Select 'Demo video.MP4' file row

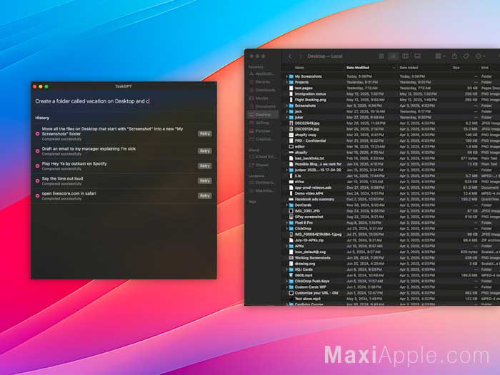tap(391, 193)
